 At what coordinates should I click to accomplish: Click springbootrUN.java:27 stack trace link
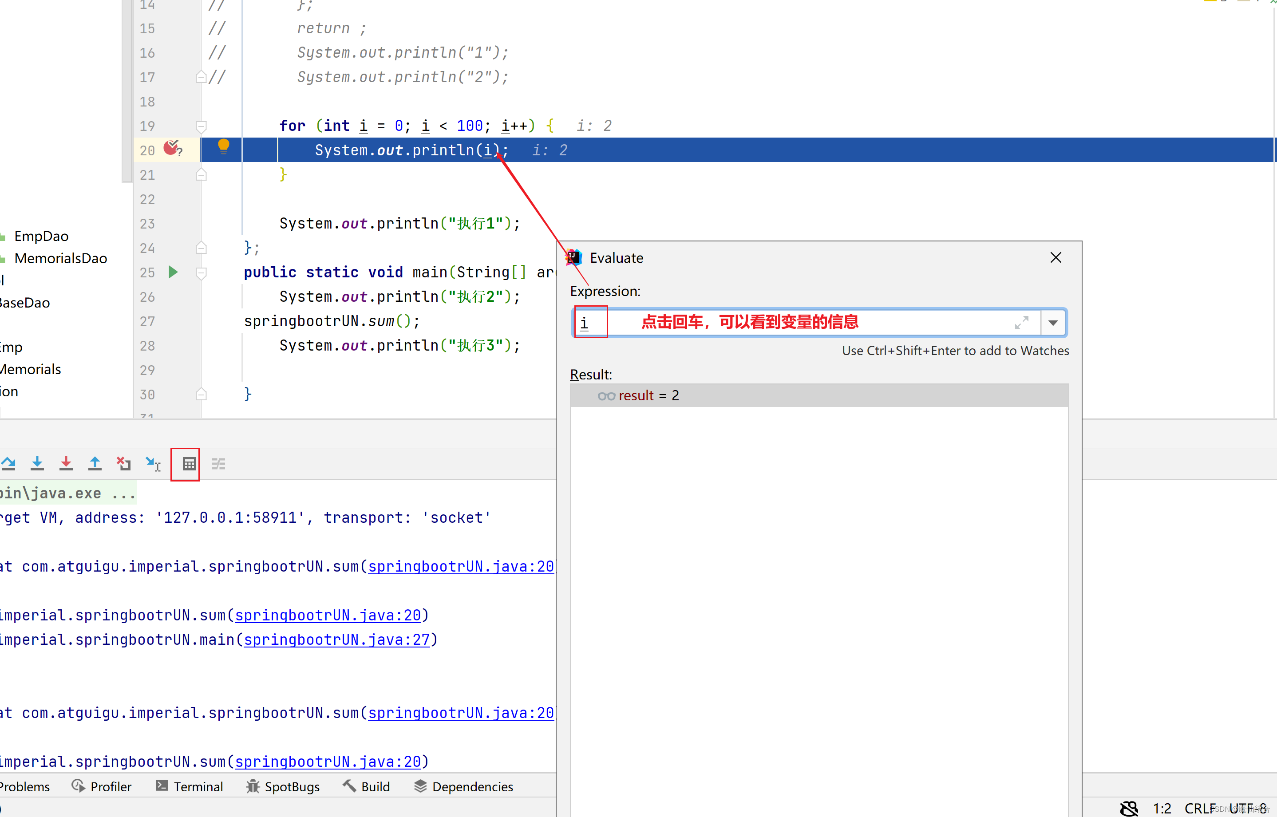point(336,640)
